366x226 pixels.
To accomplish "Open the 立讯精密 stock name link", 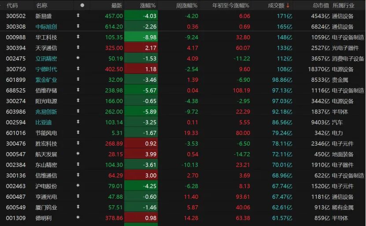I will coord(46,58).
